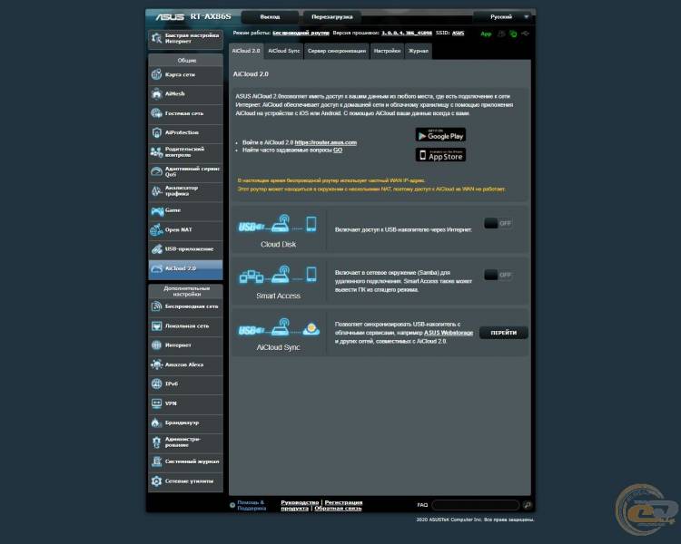
Task: Switch to the Журнал tab
Action: [x=419, y=51]
